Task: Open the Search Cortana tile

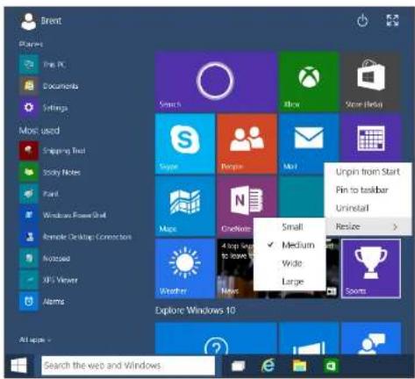Action: click(216, 82)
